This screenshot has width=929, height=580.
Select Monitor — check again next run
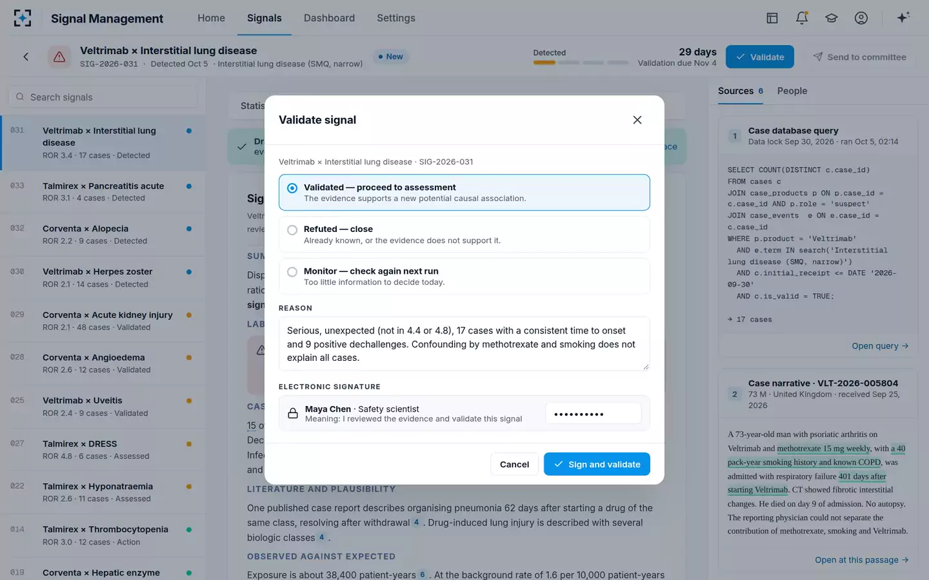click(464, 276)
